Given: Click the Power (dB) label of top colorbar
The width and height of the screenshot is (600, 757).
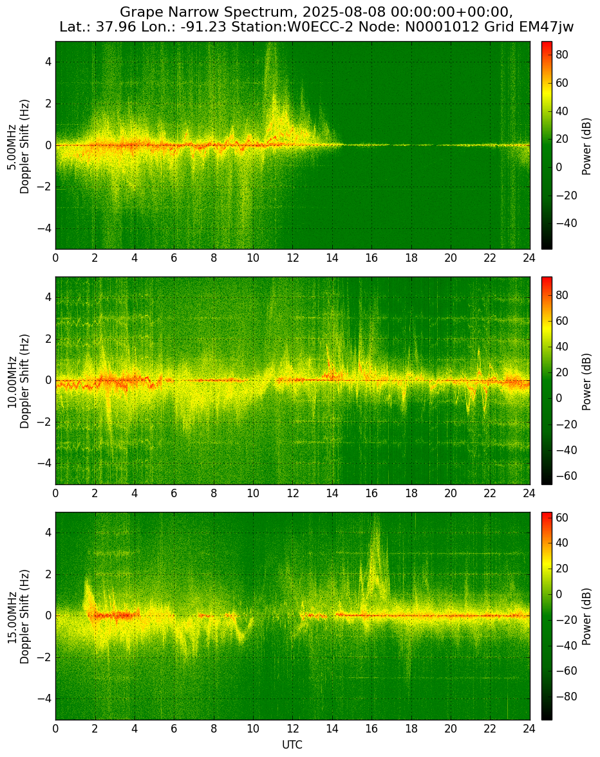Looking at the screenshot, I should 586,146.
